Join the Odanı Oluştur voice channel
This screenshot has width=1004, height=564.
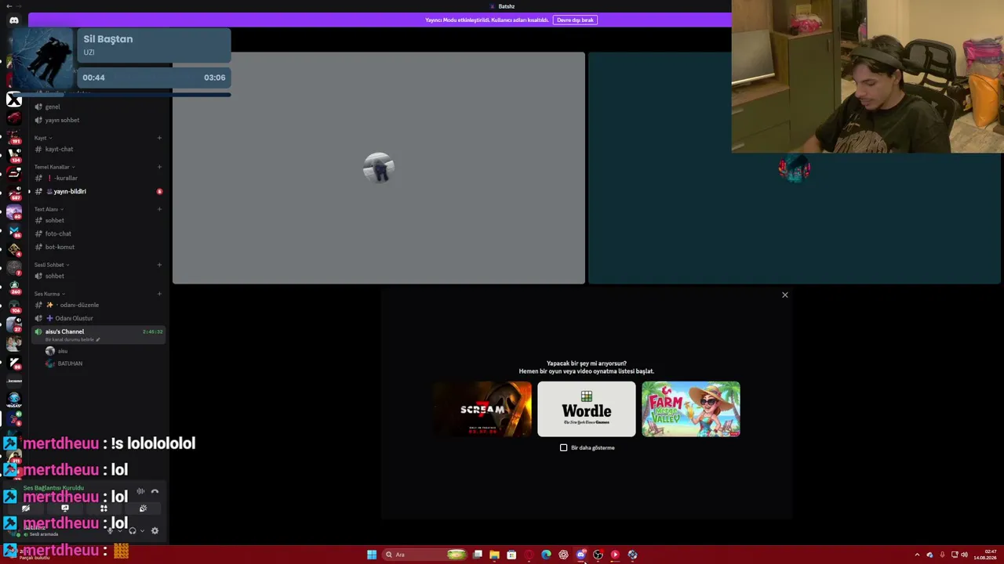coord(98,318)
